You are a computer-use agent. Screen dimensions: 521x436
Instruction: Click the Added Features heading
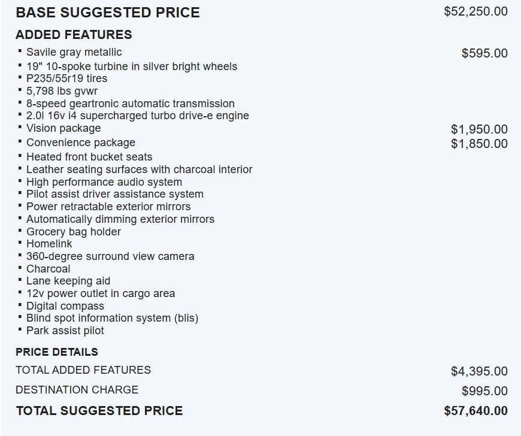pyautogui.click(x=74, y=35)
